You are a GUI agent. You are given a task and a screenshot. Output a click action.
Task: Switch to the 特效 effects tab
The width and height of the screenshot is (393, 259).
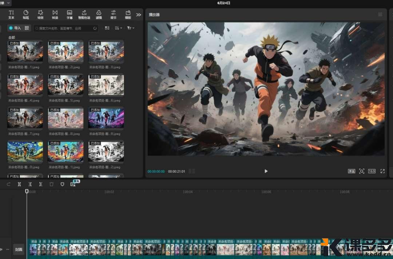(x=40, y=15)
